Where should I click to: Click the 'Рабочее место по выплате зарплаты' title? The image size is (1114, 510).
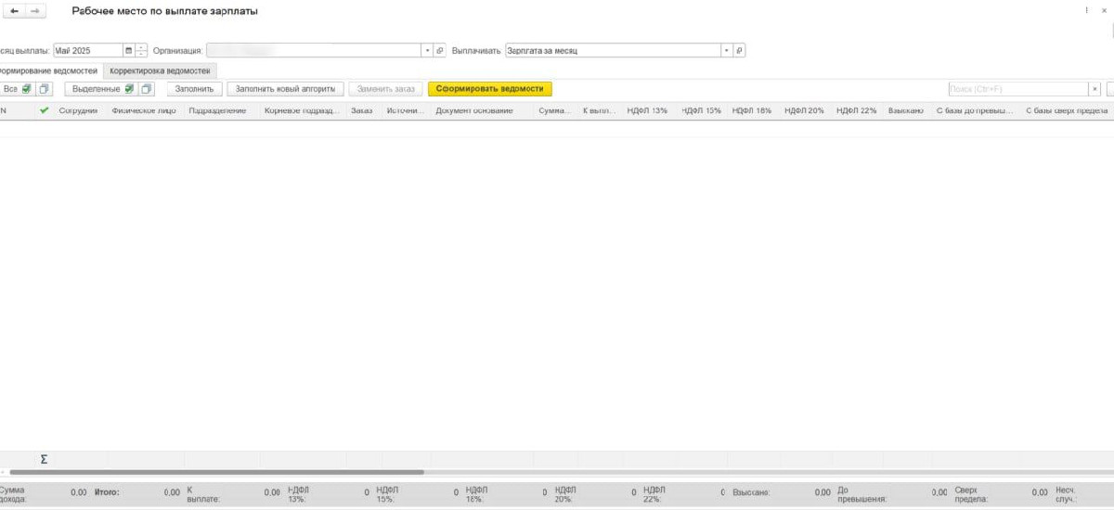coord(165,11)
